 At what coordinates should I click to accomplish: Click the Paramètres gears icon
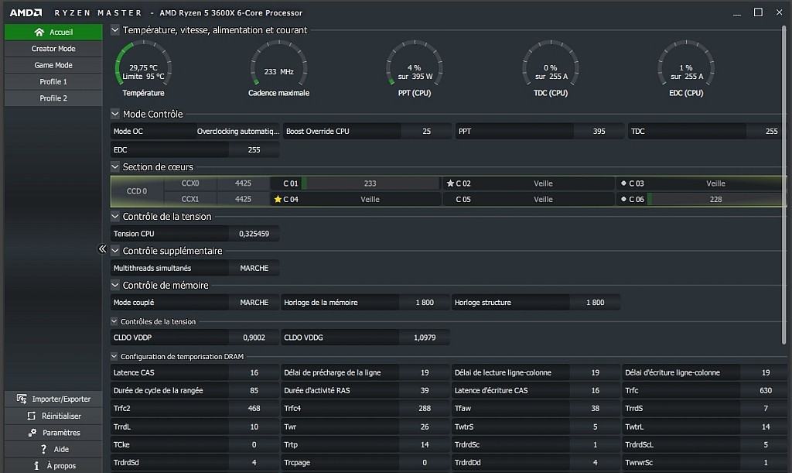coord(32,433)
